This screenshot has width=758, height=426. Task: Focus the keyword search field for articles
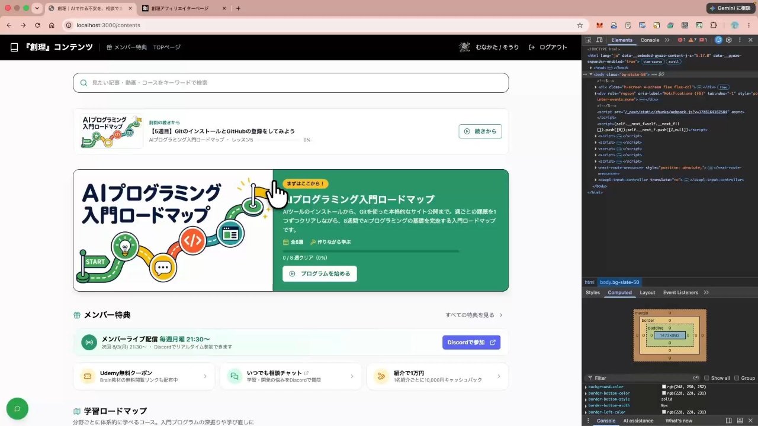pos(291,83)
